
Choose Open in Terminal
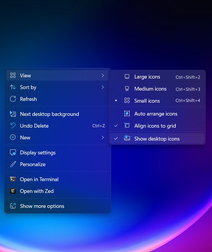tap(58, 179)
